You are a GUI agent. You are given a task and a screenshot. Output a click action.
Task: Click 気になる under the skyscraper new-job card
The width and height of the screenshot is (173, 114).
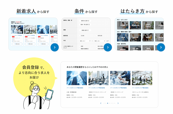43,44
